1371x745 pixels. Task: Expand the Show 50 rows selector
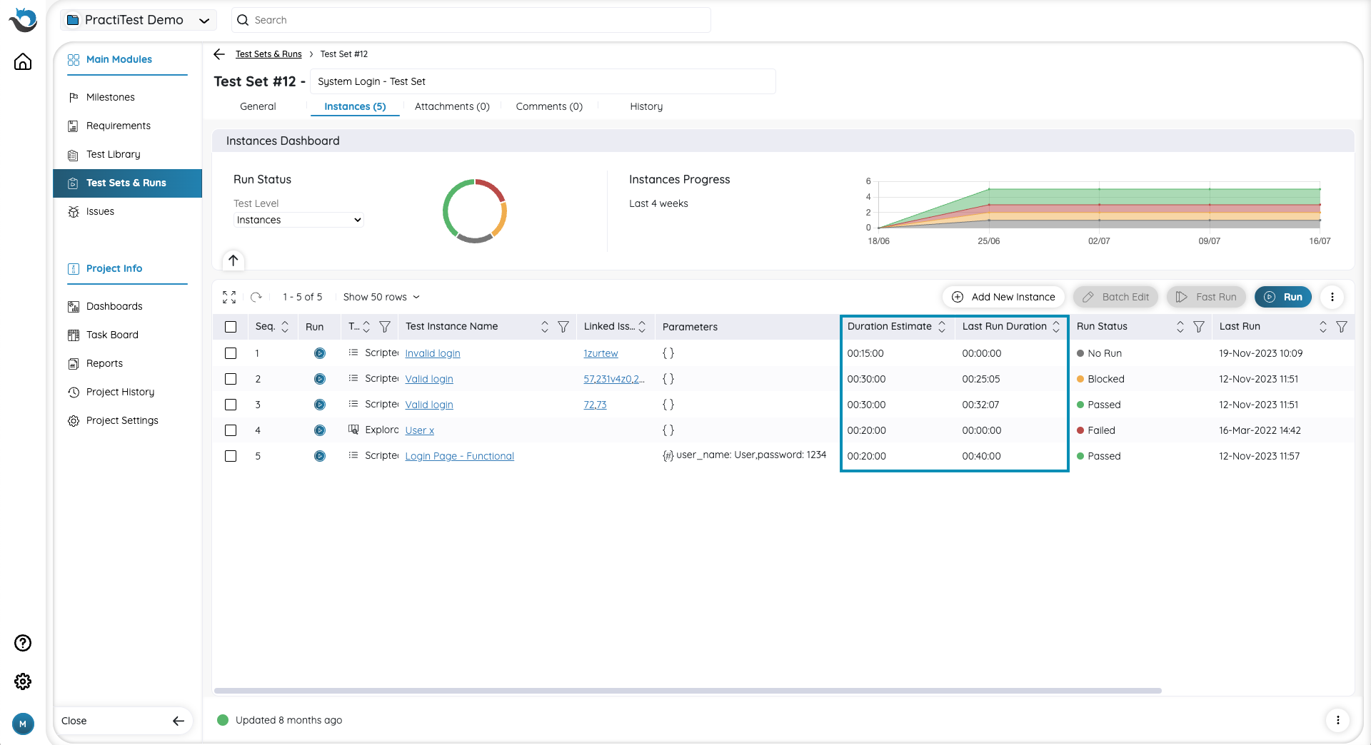point(381,297)
